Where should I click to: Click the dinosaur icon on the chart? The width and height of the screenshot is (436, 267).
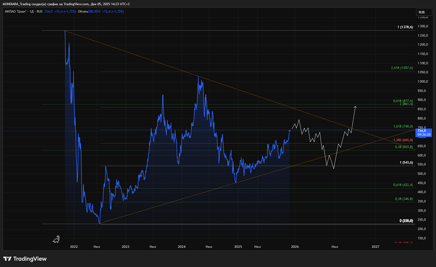click(x=56, y=239)
